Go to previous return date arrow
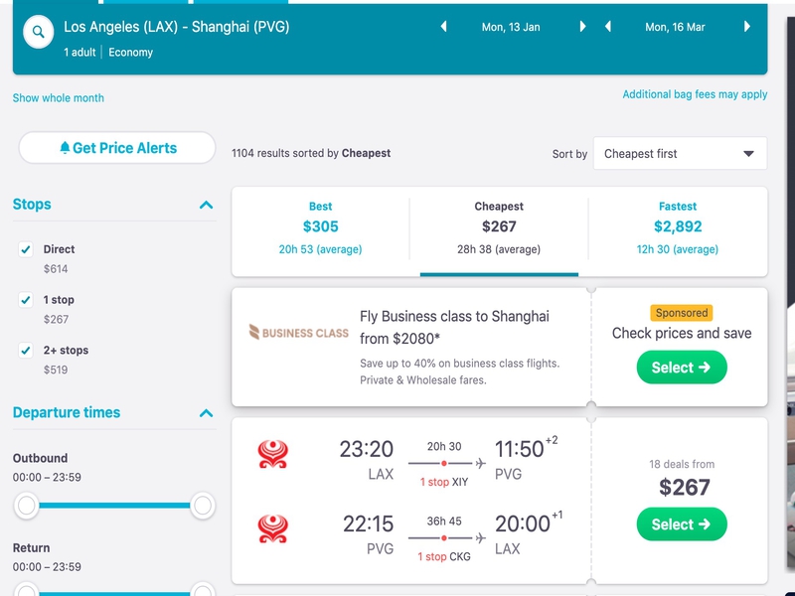This screenshot has height=596, width=795. [608, 27]
